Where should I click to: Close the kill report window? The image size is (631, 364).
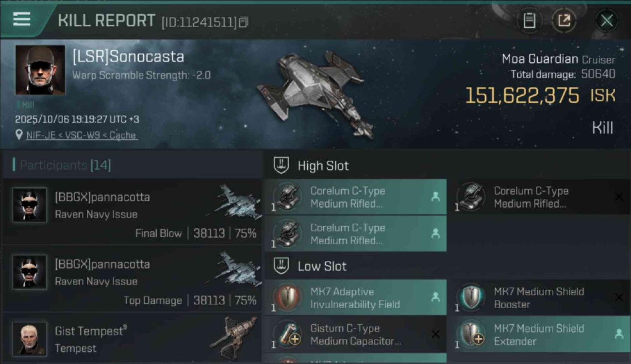pyautogui.click(x=606, y=20)
